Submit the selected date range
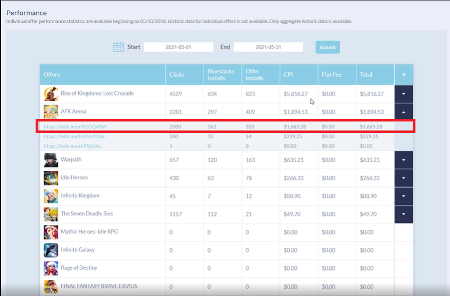Screen dimensions: 450x296 (328, 47)
